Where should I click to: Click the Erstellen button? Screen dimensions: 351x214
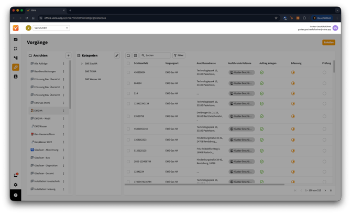click(328, 42)
